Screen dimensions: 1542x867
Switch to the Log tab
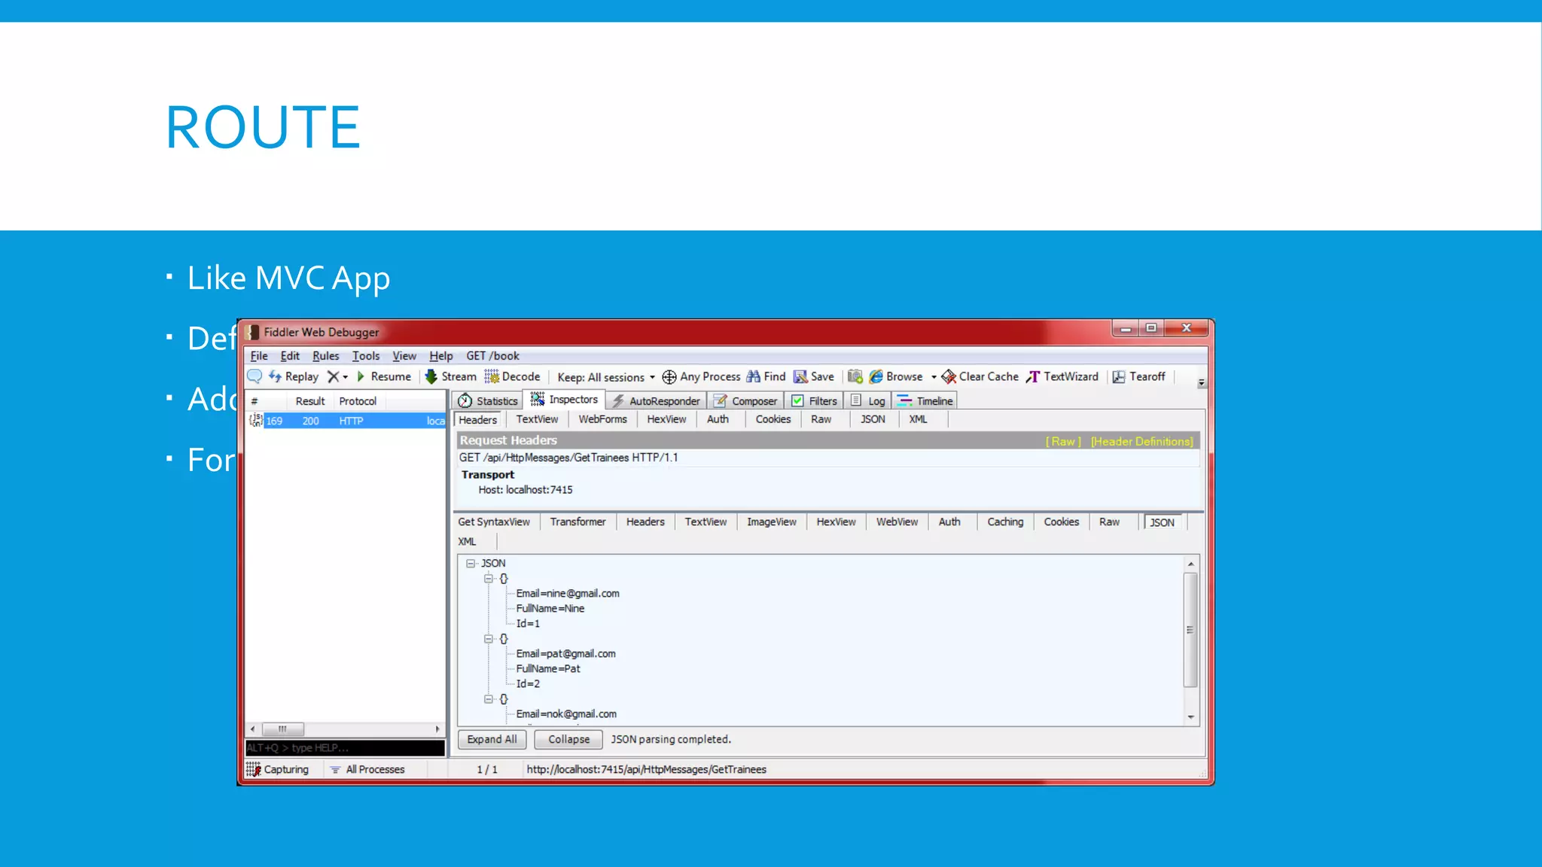(x=868, y=401)
